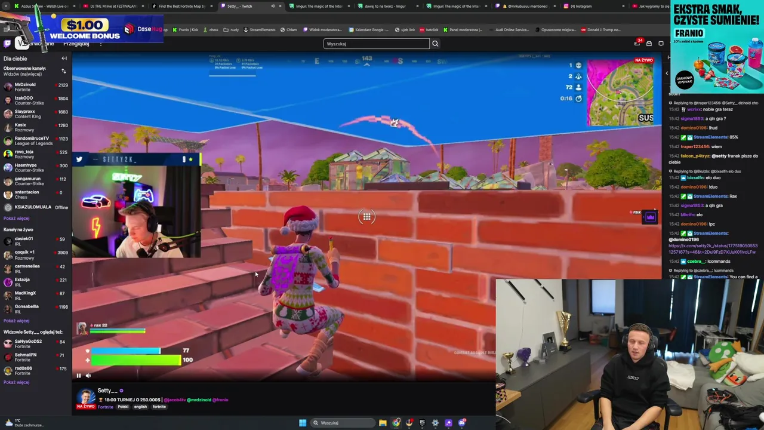Screen dimensions: 764x430
Task: Click the Polski stream tag
Action: (123, 407)
